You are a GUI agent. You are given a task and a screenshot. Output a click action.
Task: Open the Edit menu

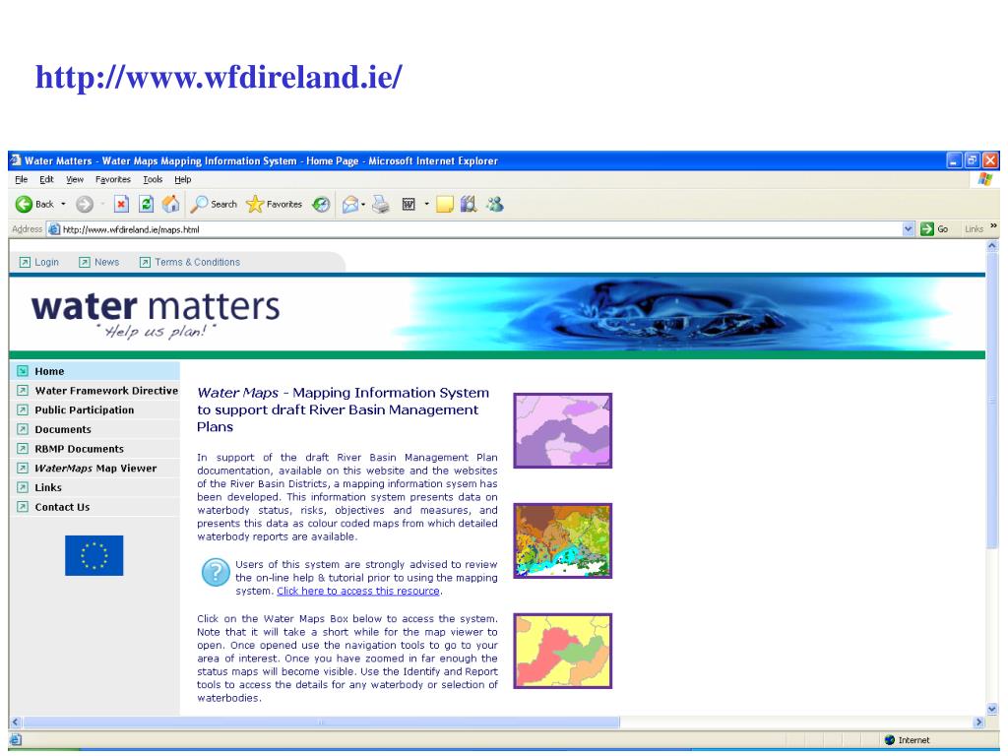(46, 179)
